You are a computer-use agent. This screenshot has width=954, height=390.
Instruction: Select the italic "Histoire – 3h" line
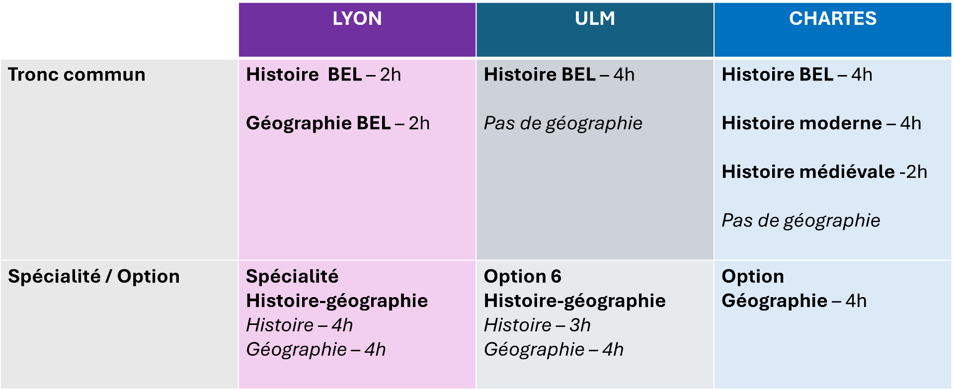point(537,325)
